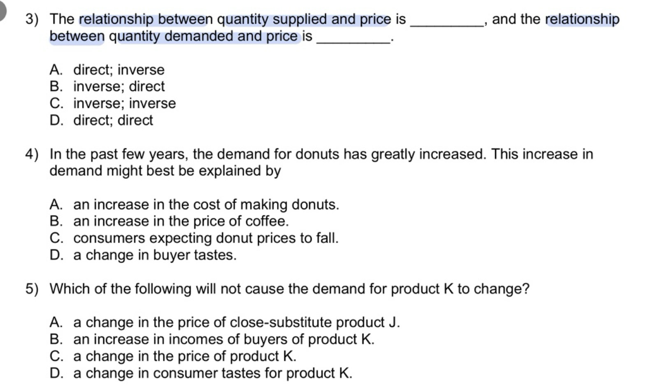Click the question number '3)' label

[32, 19]
